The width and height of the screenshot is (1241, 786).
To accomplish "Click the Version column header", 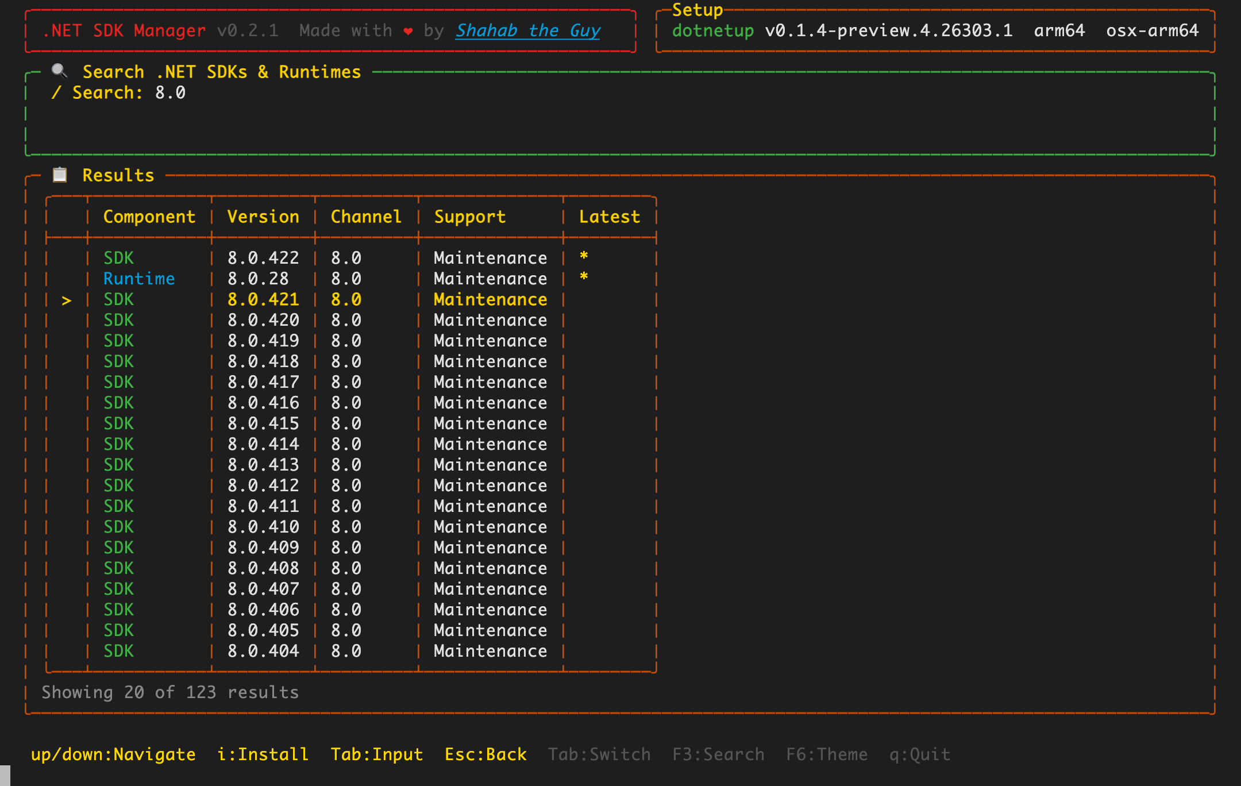I will pyautogui.click(x=263, y=217).
